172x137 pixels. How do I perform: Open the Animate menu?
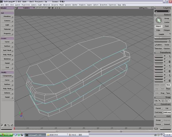click(x=68, y=5)
